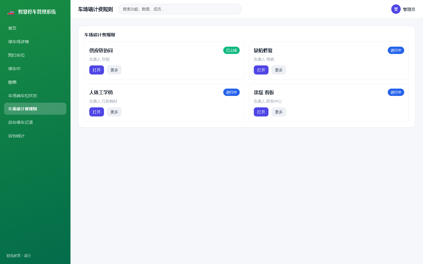Click 打开 on the 人体工学椅 card
The height and width of the screenshot is (264, 423).
tap(97, 112)
